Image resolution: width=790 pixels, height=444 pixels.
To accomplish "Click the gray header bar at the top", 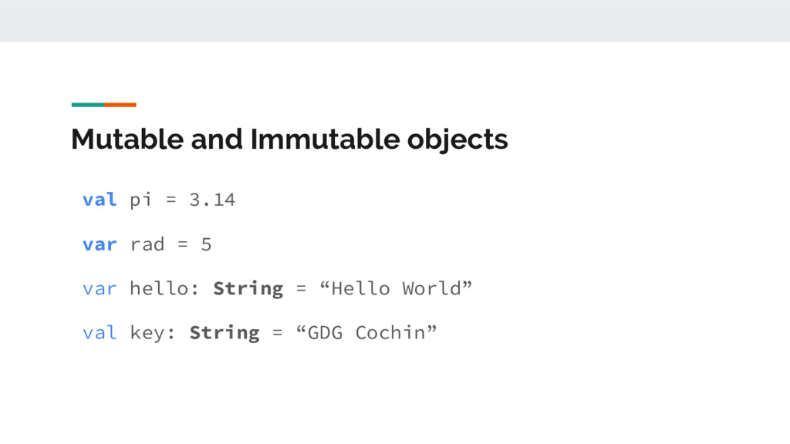I will (x=395, y=21).
